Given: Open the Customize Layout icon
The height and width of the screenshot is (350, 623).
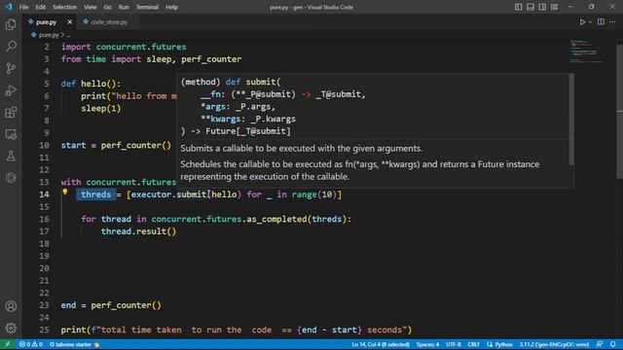Looking at the screenshot, I should pos(554,7).
